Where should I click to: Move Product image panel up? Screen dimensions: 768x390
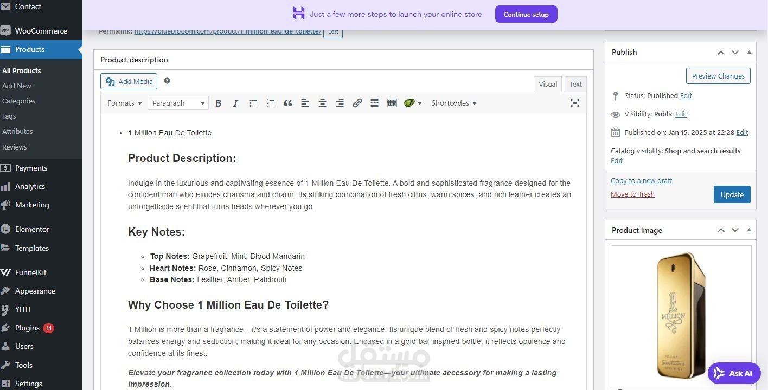coord(721,230)
